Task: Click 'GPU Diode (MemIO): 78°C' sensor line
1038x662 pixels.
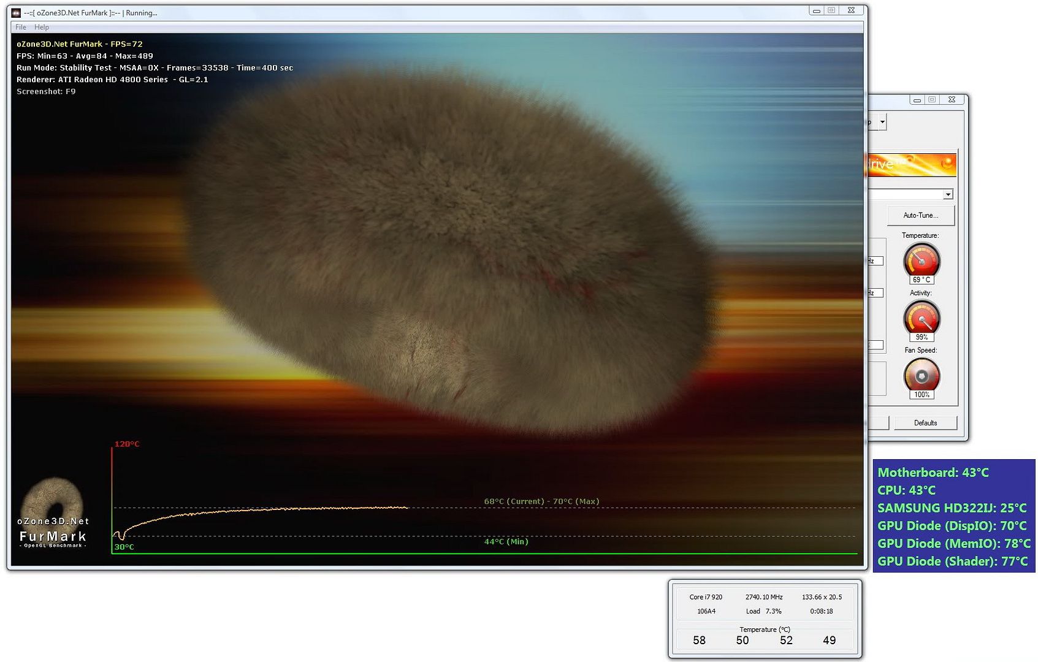Action: pos(953,543)
